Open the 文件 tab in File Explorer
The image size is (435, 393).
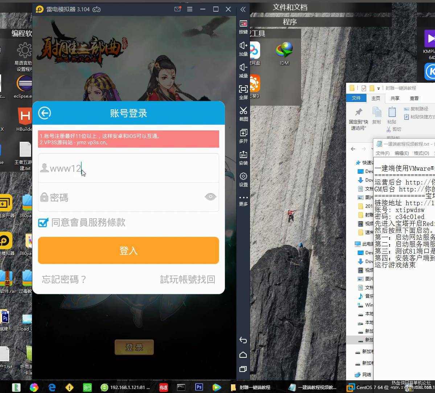[x=356, y=98]
